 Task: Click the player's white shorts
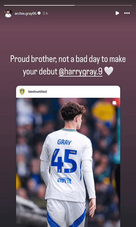pos(66,213)
